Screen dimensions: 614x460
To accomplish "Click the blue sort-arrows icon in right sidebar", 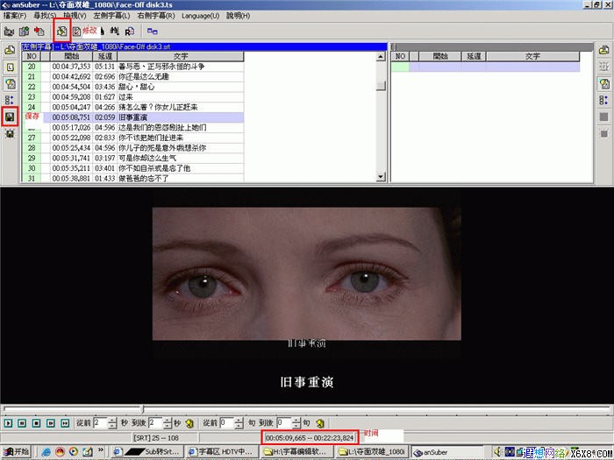I will (x=603, y=100).
